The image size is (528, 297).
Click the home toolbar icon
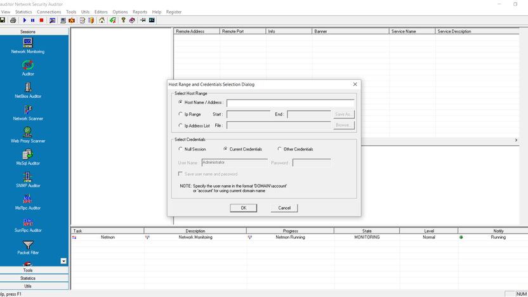[x=102, y=20]
